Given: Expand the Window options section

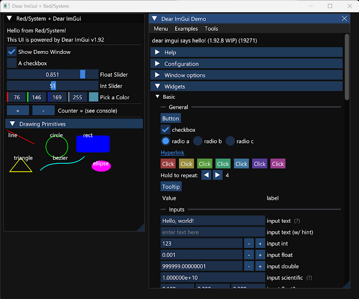Looking at the screenshot, I should tap(247, 75).
